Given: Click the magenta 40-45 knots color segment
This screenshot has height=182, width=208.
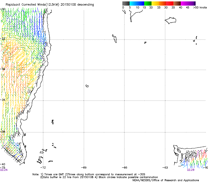Looking at the screenshot, I should [x=184, y=3].
